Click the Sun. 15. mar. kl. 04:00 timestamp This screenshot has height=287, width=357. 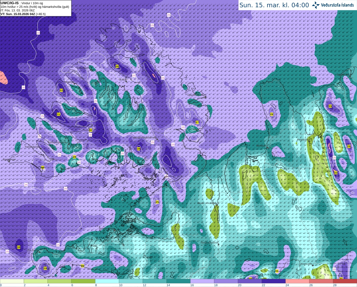coord(274,5)
